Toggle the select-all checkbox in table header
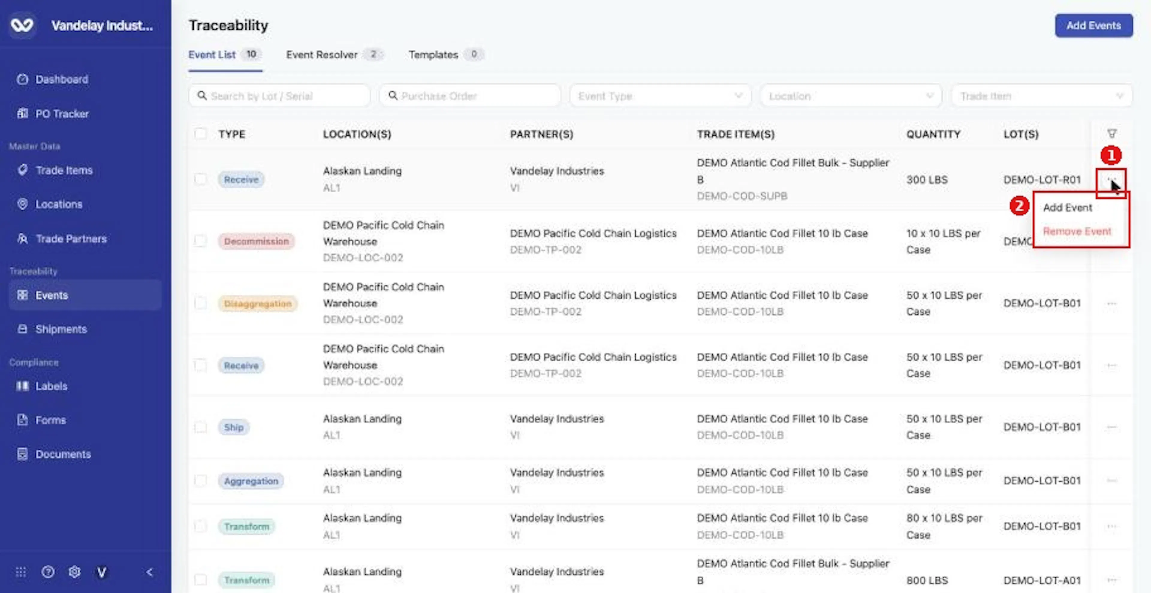The image size is (1151, 593). point(201,134)
